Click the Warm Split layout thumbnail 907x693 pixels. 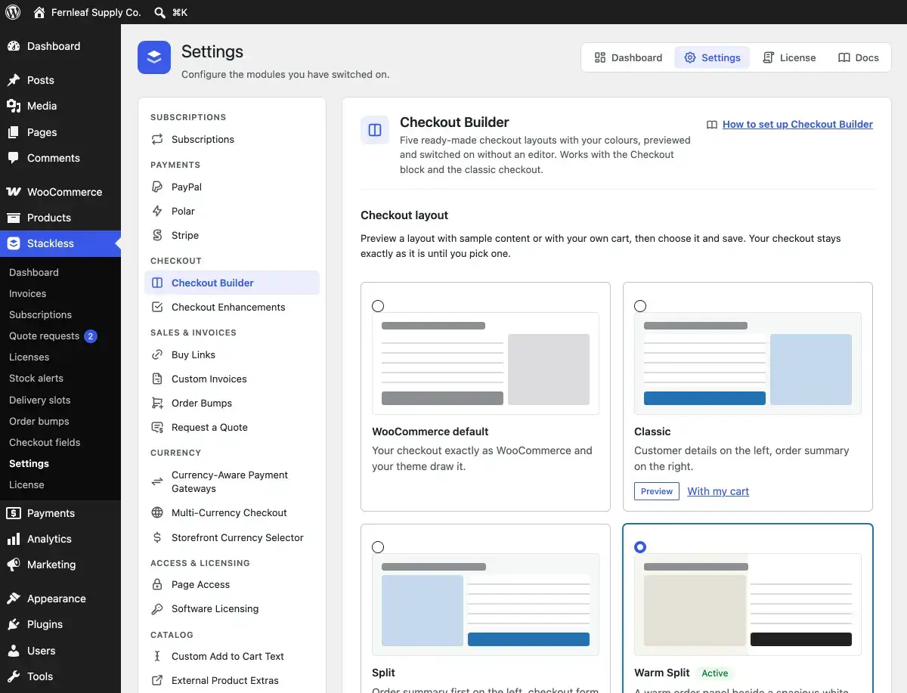(748, 605)
